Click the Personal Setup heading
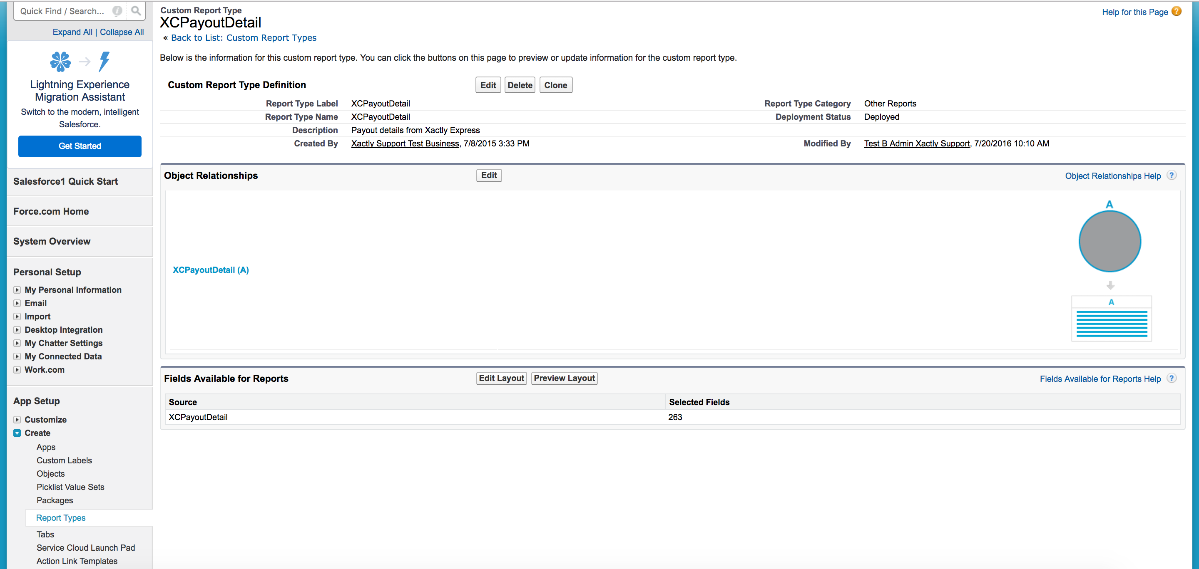The image size is (1199, 569). tap(47, 272)
